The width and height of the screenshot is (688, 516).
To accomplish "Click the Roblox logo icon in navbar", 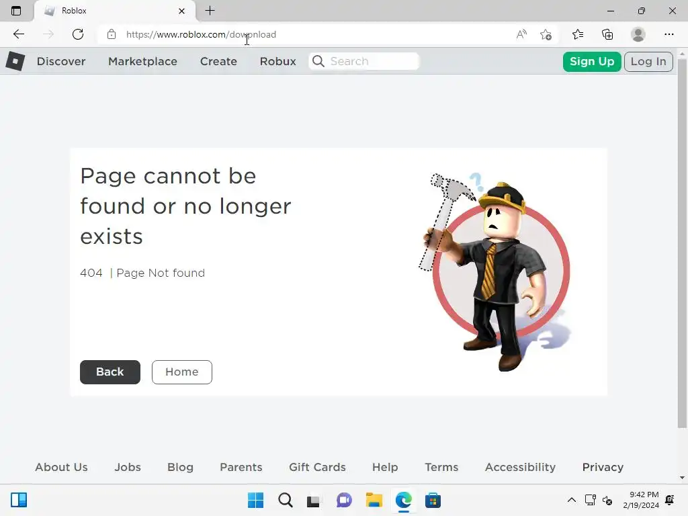I will [x=15, y=61].
